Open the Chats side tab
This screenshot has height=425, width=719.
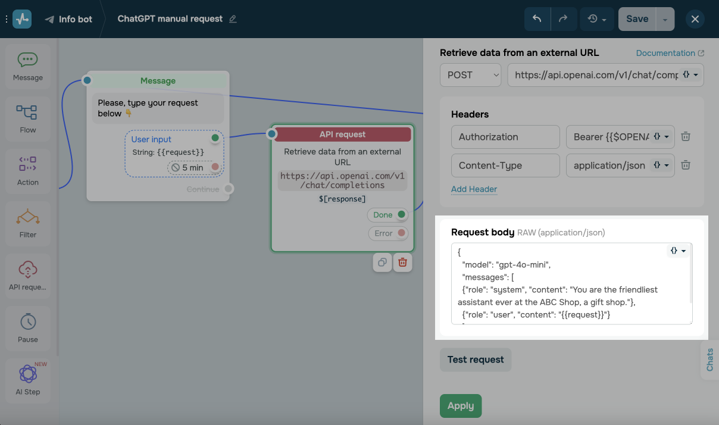pos(709,360)
